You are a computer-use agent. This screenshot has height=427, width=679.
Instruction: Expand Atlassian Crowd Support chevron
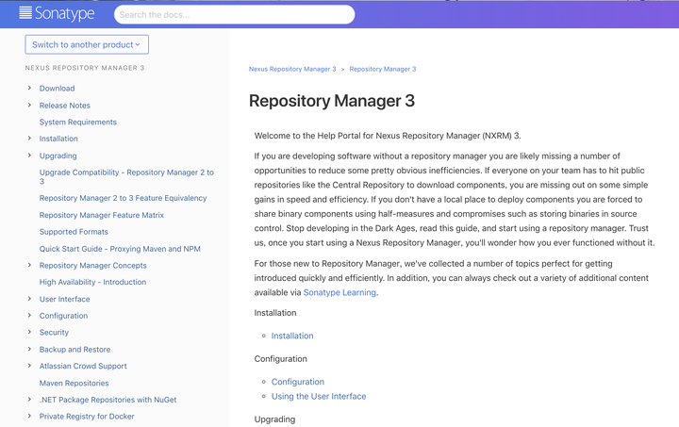[x=29, y=366]
